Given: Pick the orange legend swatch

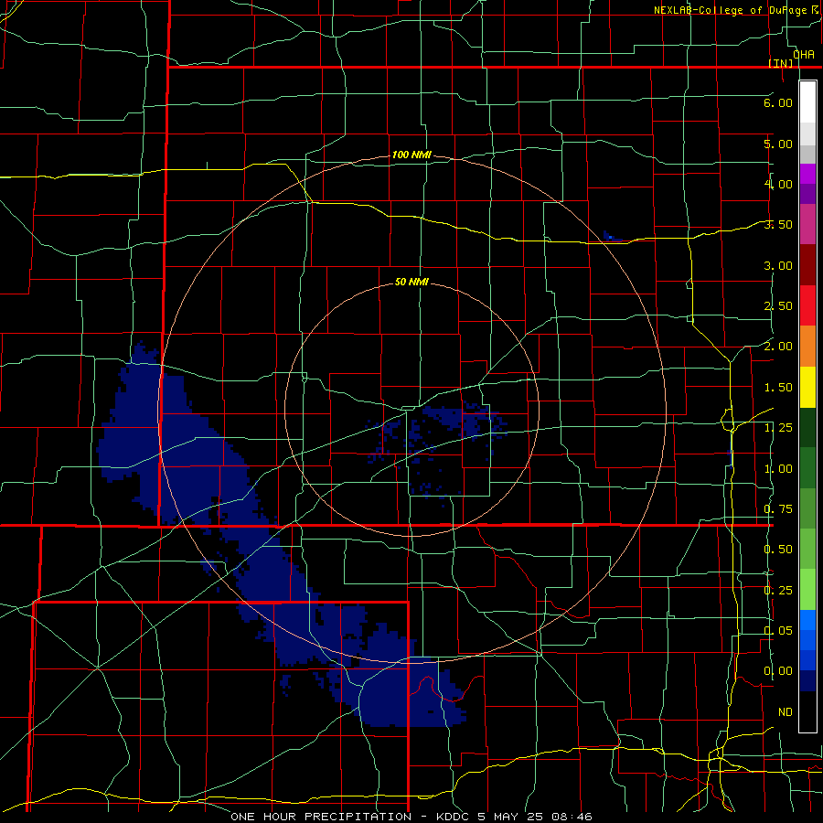Looking at the screenshot, I should click(807, 347).
